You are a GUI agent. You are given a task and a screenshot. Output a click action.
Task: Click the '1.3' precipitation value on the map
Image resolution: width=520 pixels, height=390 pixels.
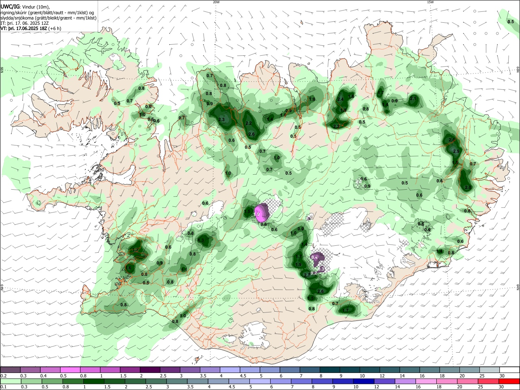200,240
